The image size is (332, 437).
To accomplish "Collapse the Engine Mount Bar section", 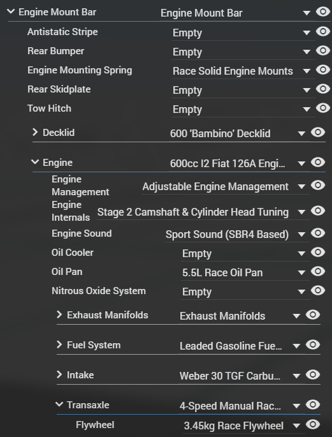I will click(x=11, y=11).
